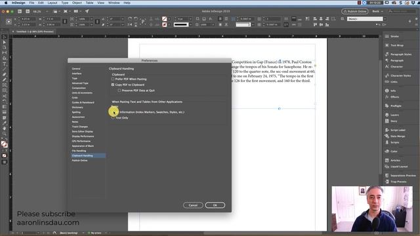
Task: Open the Data Merge panel icon
Action: point(387,136)
